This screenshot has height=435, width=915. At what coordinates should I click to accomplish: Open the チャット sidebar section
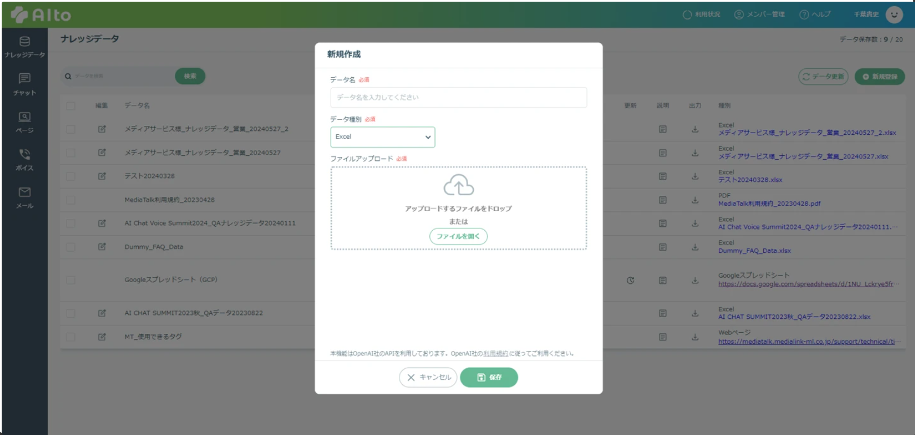tap(24, 85)
